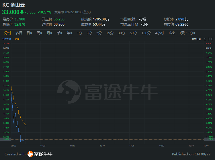The height and width of the screenshot is (160, 215).
Task: Expand the 1天 : 1分K period selector
Action: click(187, 33)
